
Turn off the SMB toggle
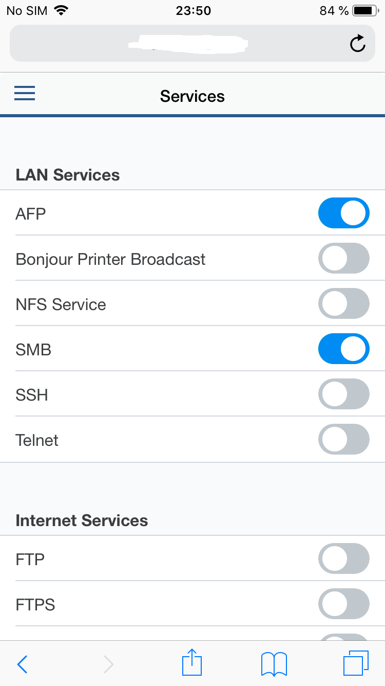point(343,349)
